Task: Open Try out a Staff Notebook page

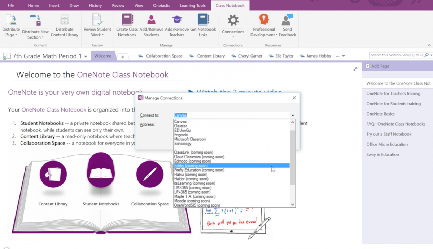Action: [389, 134]
